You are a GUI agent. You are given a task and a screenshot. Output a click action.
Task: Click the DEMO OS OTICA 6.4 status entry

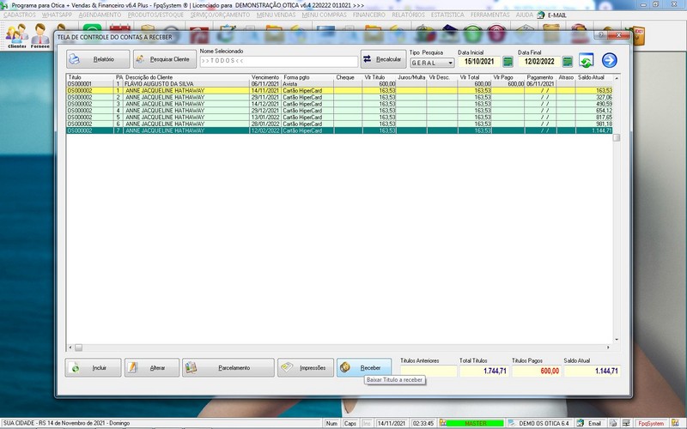(539, 423)
